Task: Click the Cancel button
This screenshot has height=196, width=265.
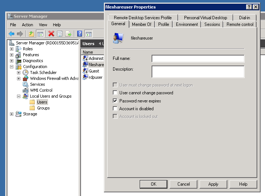Action: tap(183, 184)
